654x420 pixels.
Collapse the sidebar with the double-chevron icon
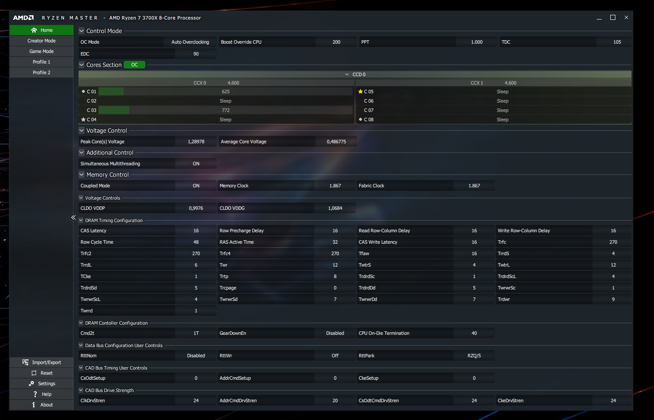point(73,217)
